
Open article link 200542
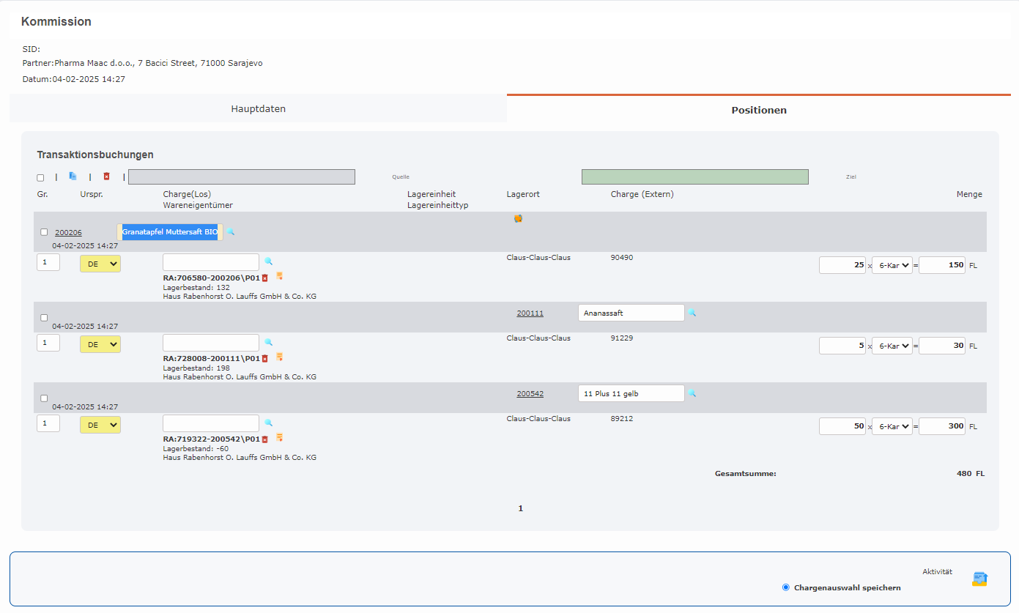click(530, 393)
